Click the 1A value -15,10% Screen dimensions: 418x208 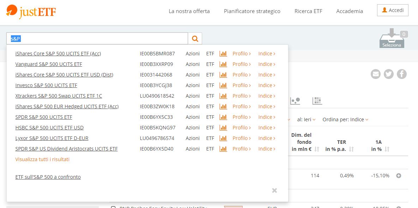(x=380, y=176)
